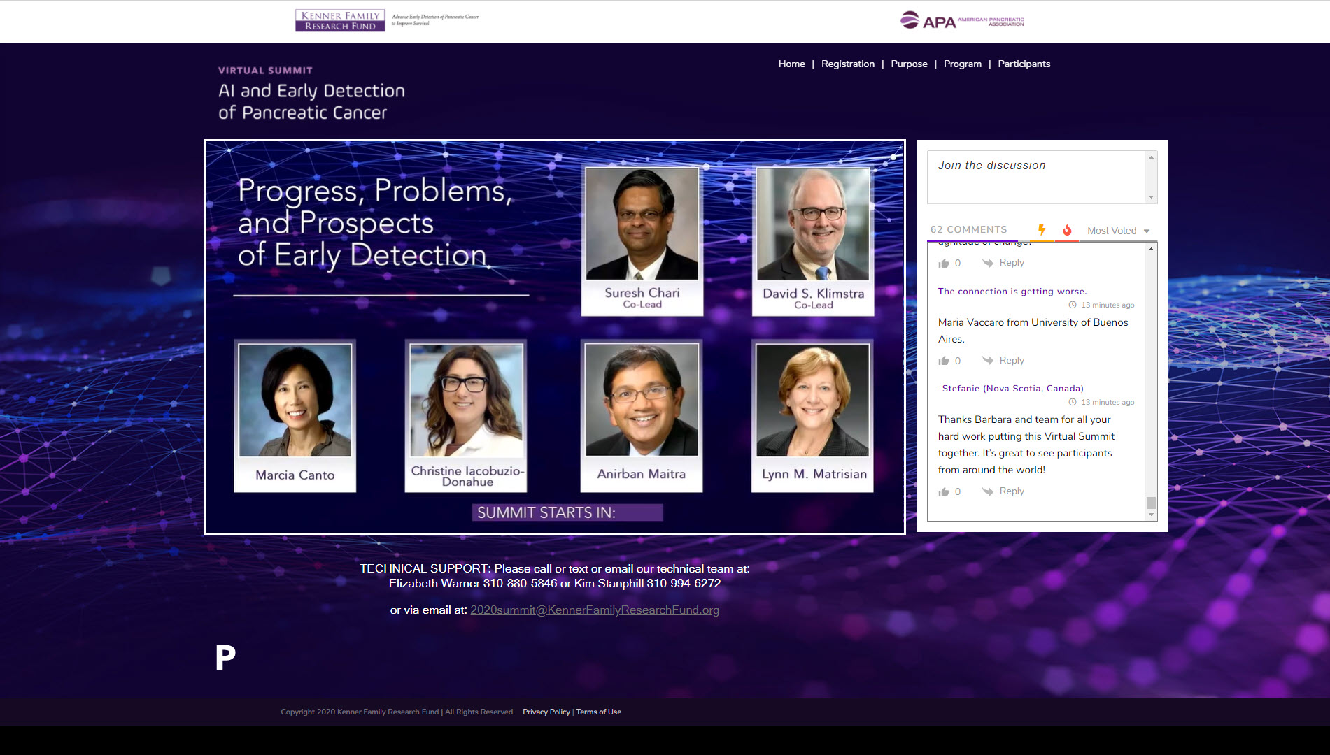Click the comment list scroll-up arrow
The height and width of the screenshot is (755, 1330).
tap(1151, 249)
